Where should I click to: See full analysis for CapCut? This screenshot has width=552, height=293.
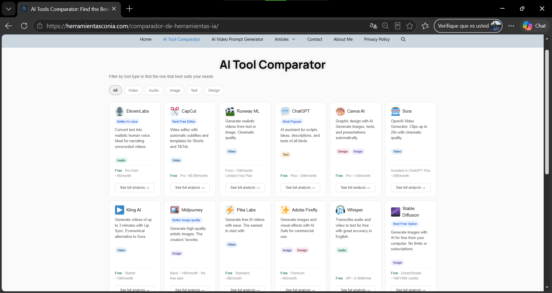(x=190, y=188)
